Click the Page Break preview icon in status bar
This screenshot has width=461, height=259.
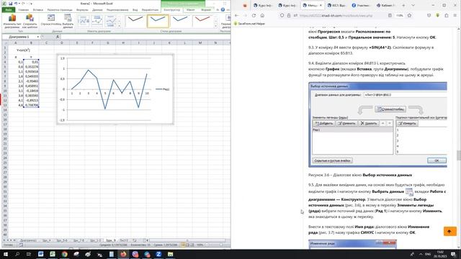click(x=192, y=245)
